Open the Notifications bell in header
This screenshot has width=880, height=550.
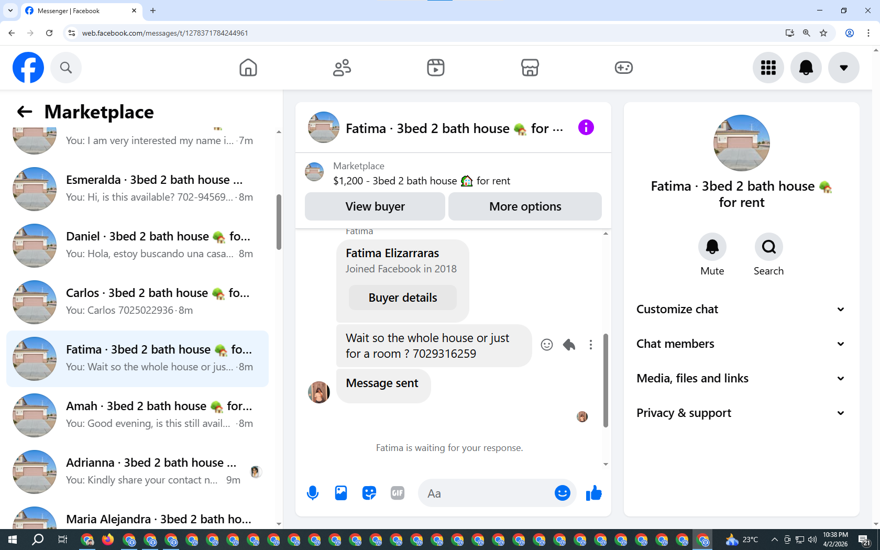806,68
